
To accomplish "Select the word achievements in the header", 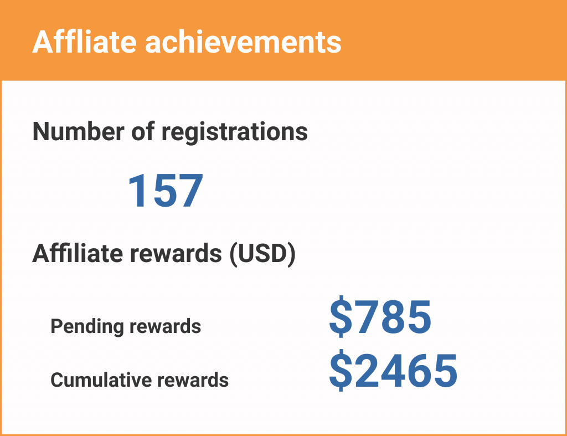I will (x=244, y=42).
